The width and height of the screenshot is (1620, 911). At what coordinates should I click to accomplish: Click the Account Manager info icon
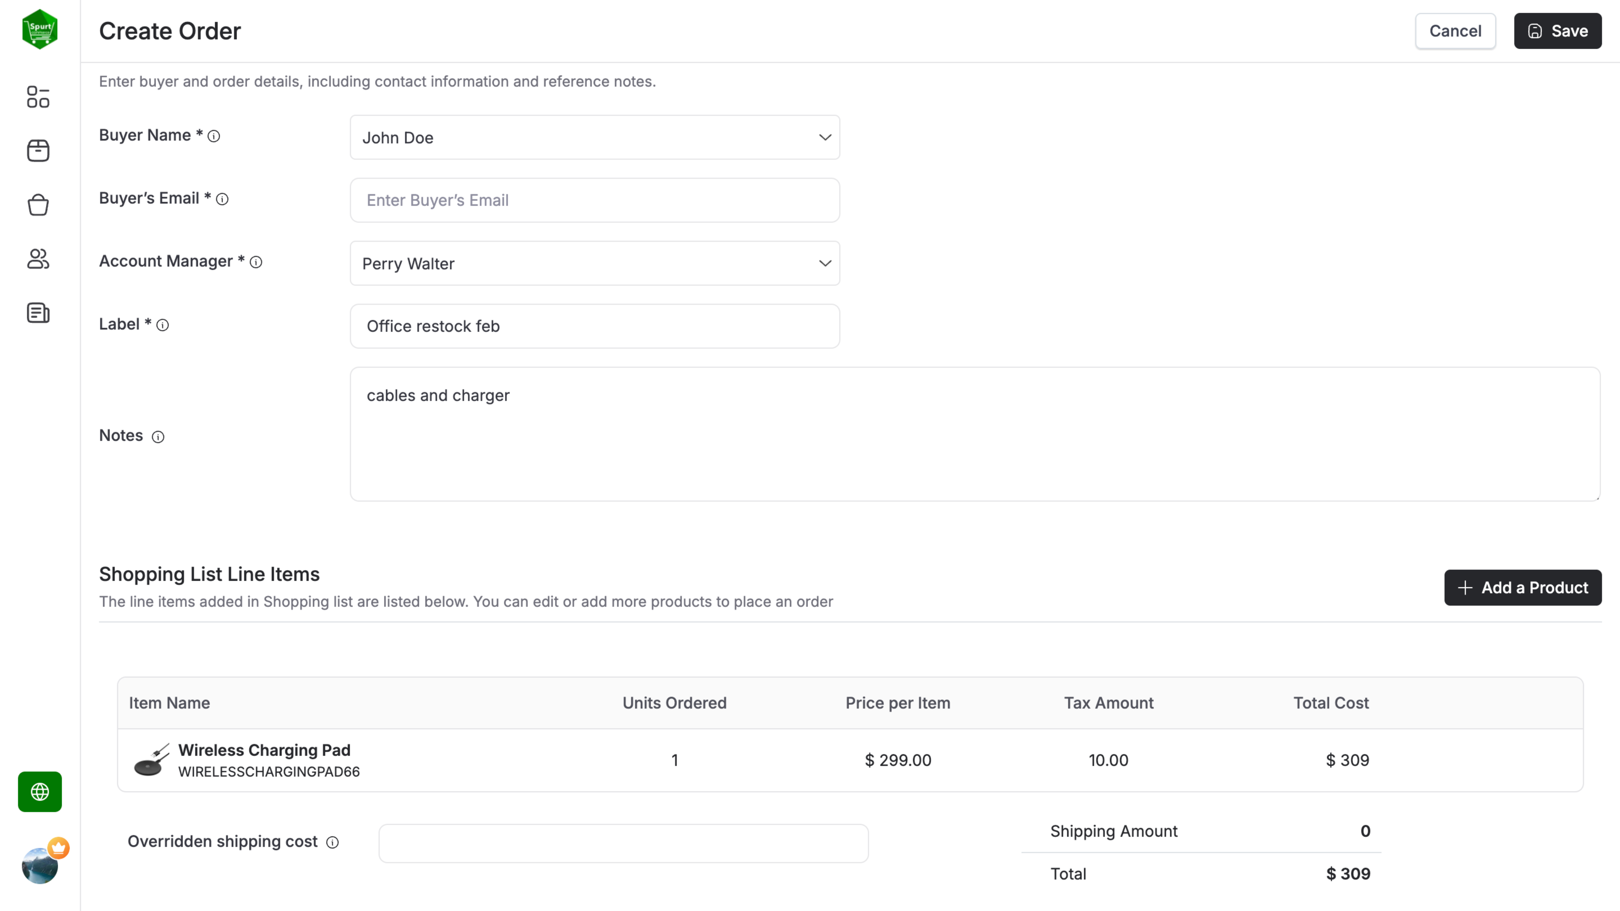click(256, 262)
